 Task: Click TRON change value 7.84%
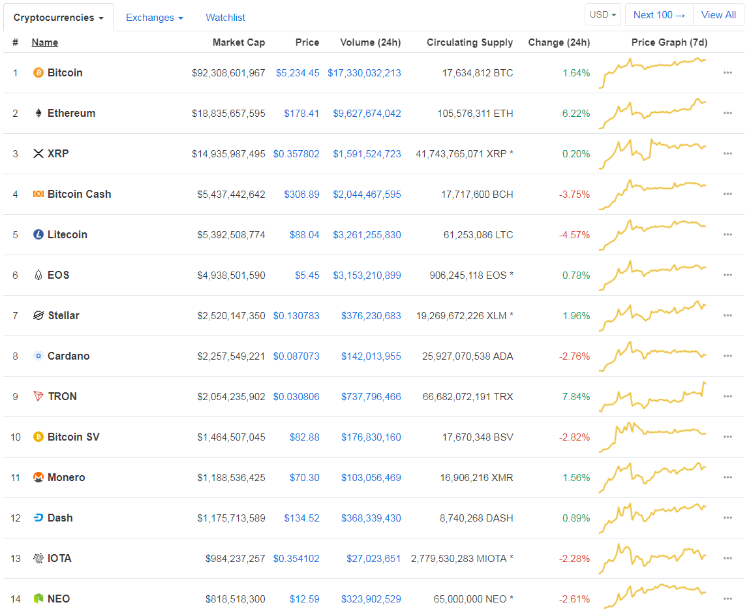(576, 397)
